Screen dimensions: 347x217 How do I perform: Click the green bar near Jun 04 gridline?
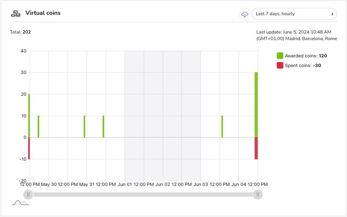[222, 126]
